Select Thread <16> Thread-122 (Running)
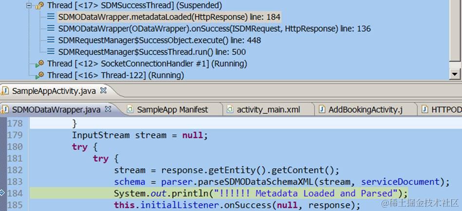Screen dimensions: 462x211 pyautogui.click(x=115, y=75)
